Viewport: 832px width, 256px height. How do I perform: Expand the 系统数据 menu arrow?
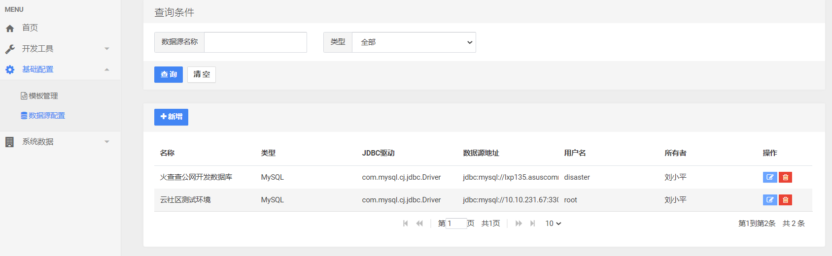click(x=107, y=142)
